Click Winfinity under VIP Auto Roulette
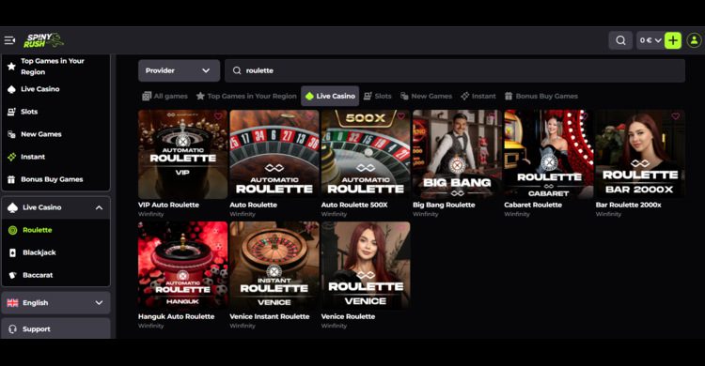 151,214
